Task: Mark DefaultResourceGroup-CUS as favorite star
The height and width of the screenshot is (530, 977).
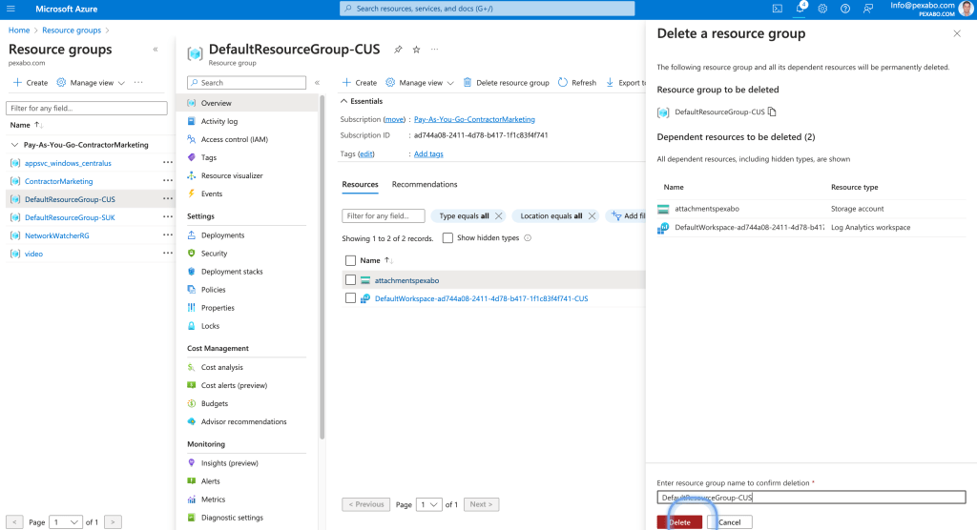Action: (x=416, y=50)
